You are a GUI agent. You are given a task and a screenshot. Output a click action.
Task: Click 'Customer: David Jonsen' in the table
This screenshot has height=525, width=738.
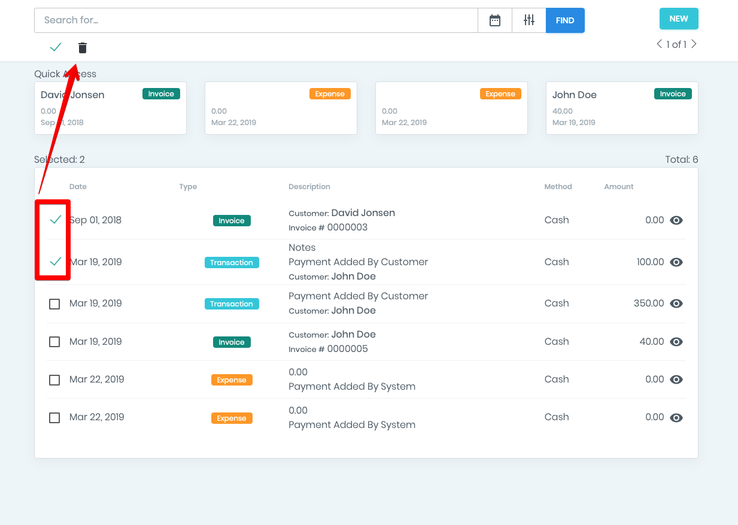342,213
